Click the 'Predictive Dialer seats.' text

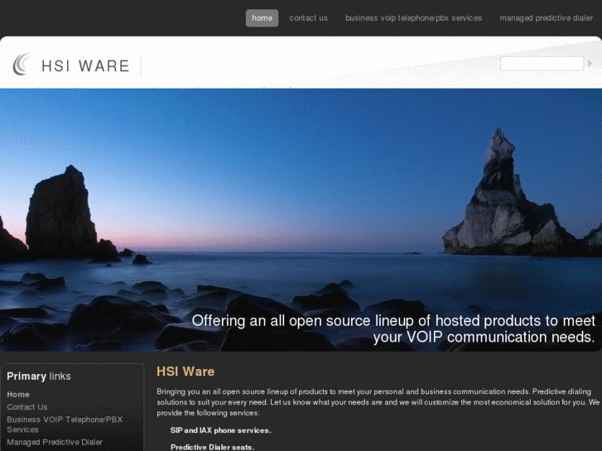212,447
